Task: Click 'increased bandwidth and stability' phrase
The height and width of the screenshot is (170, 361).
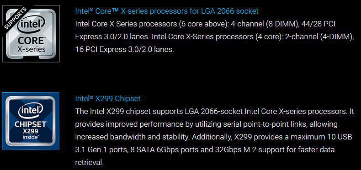Action: pyautogui.click(x=133, y=137)
